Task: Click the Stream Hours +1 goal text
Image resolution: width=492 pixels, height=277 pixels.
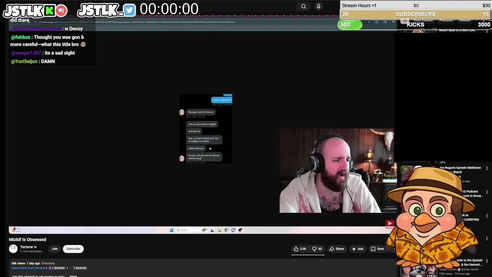Action: coord(359,5)
